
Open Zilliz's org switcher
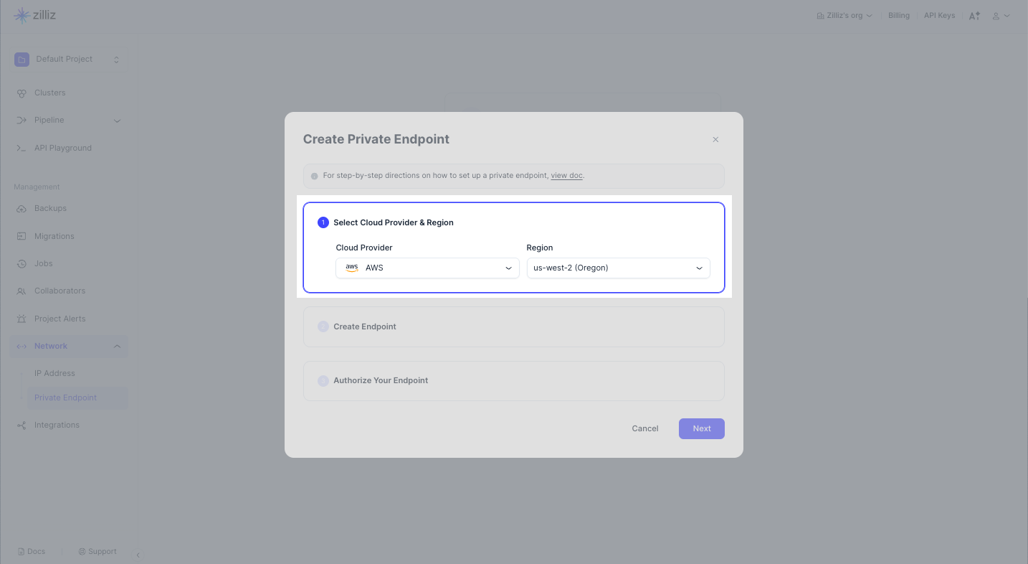(844, 16)
